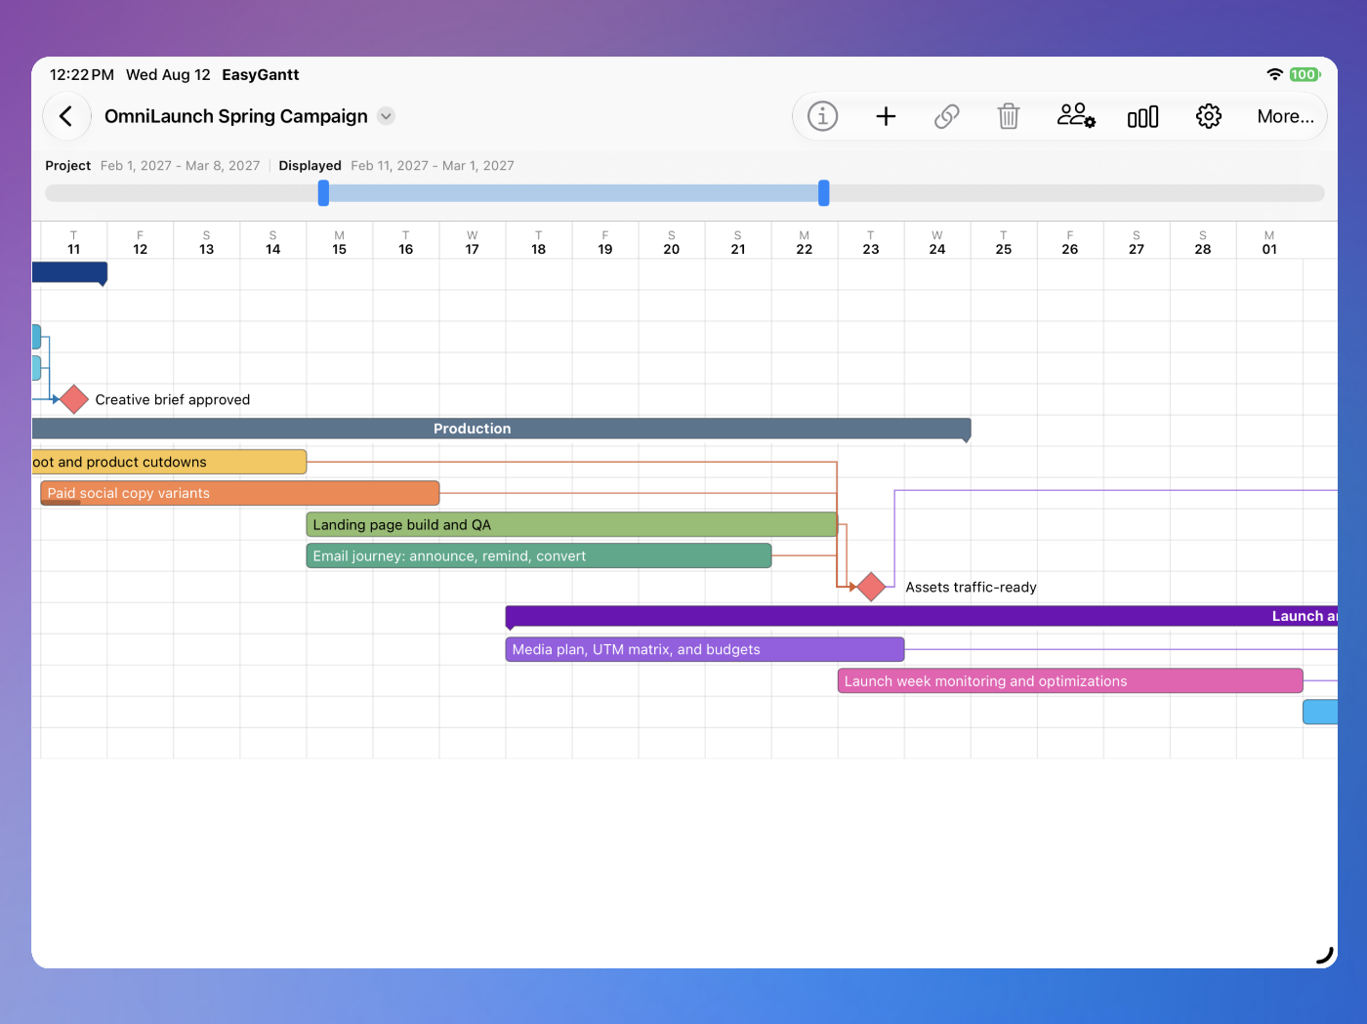Open settings gear icon
This screenshot has width=1367, height=1024.
pos(1209,116)
